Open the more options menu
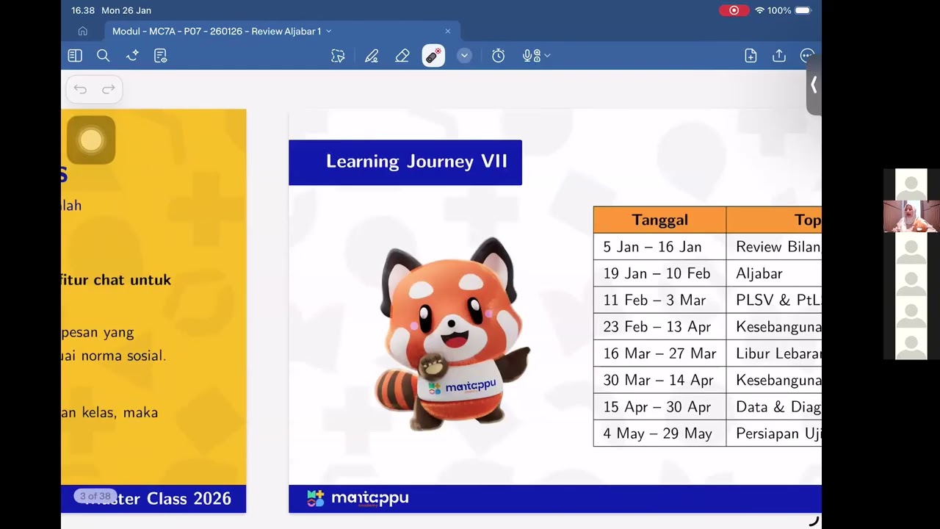The image size is (940, 529). pos(807,56)
